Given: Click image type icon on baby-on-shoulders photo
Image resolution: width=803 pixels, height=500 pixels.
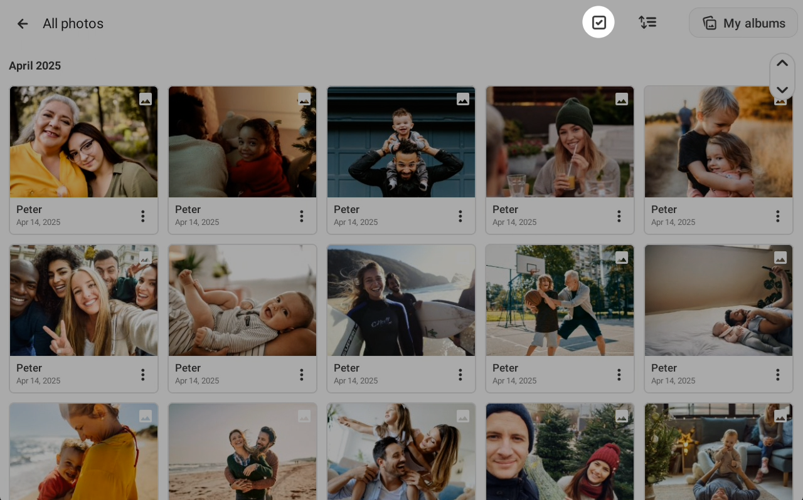Looking at the screenshot, I should 463,99.
